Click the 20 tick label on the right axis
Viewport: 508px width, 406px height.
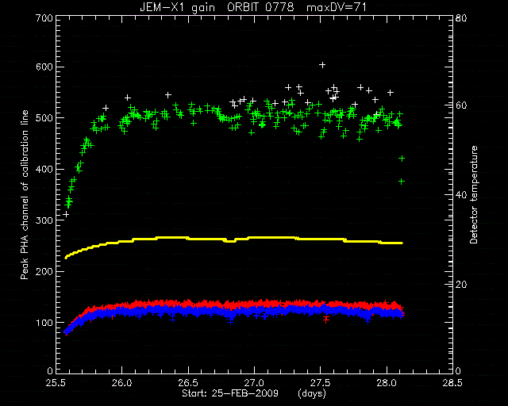(461, 284)
